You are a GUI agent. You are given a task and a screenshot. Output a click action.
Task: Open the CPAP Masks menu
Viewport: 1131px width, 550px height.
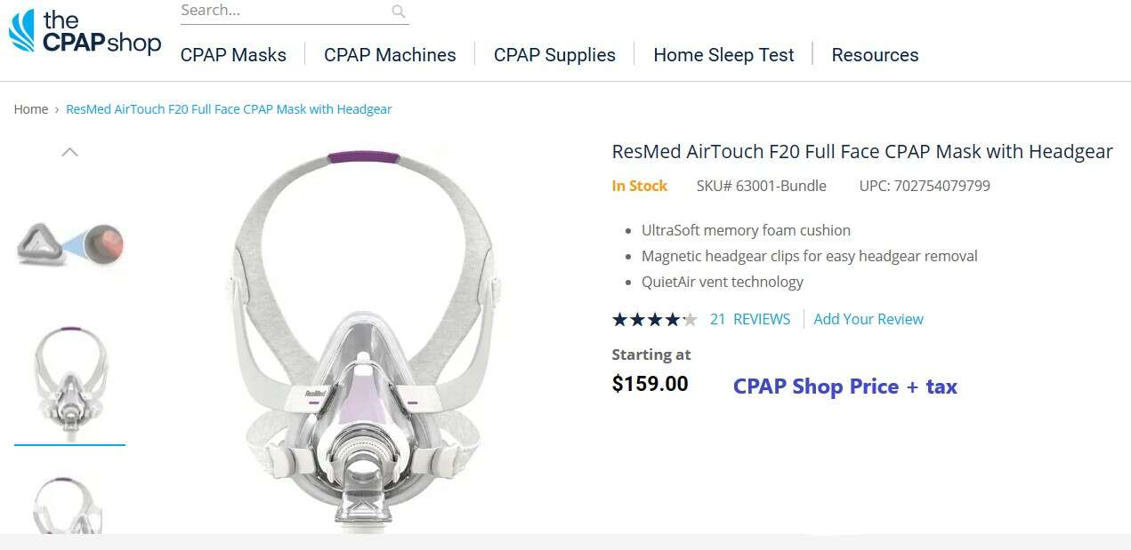pyautogui.click(x=233, y=55)
